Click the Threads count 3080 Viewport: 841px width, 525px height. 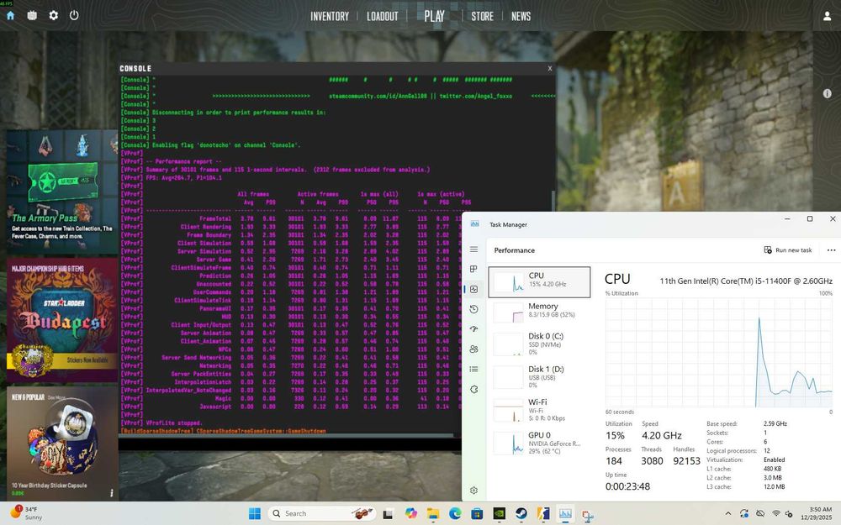tap(652, 460)
